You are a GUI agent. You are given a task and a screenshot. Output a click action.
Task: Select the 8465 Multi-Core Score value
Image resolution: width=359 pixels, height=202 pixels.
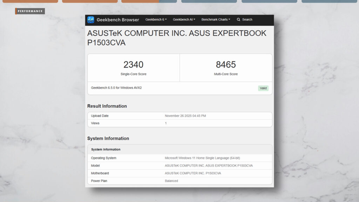coord(226,65)
